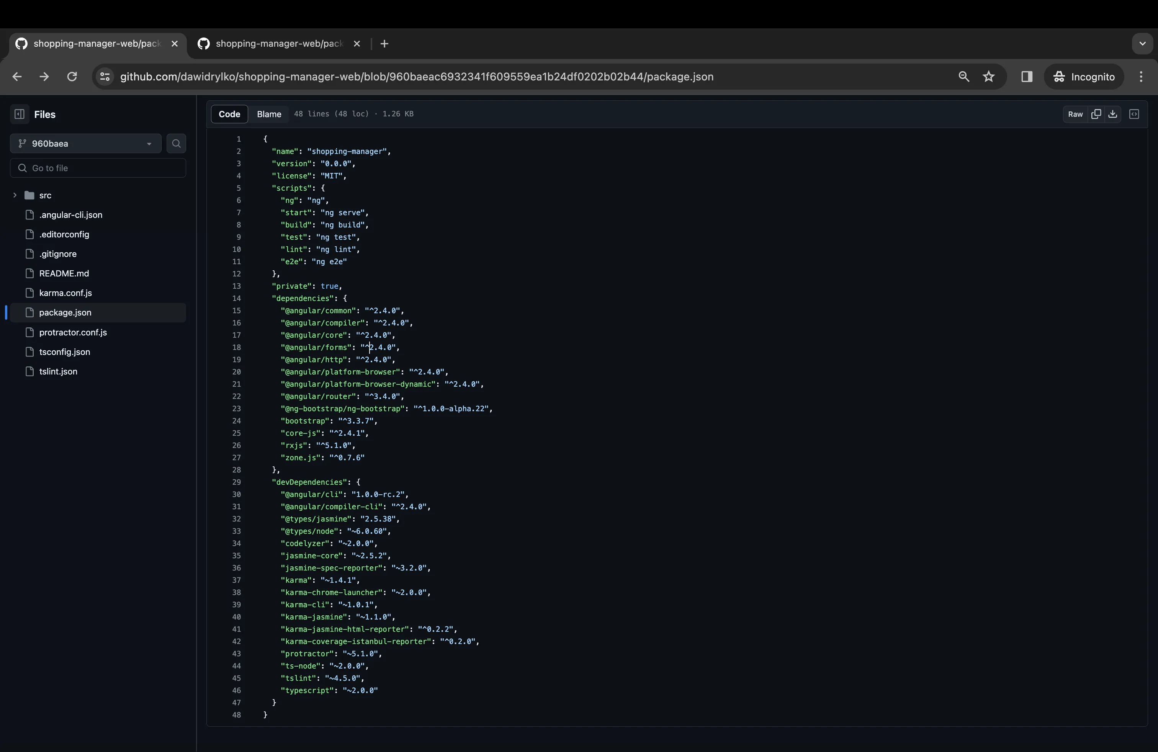Toggle the browser side panel

pyautogui.click(x=1027, y=76)
